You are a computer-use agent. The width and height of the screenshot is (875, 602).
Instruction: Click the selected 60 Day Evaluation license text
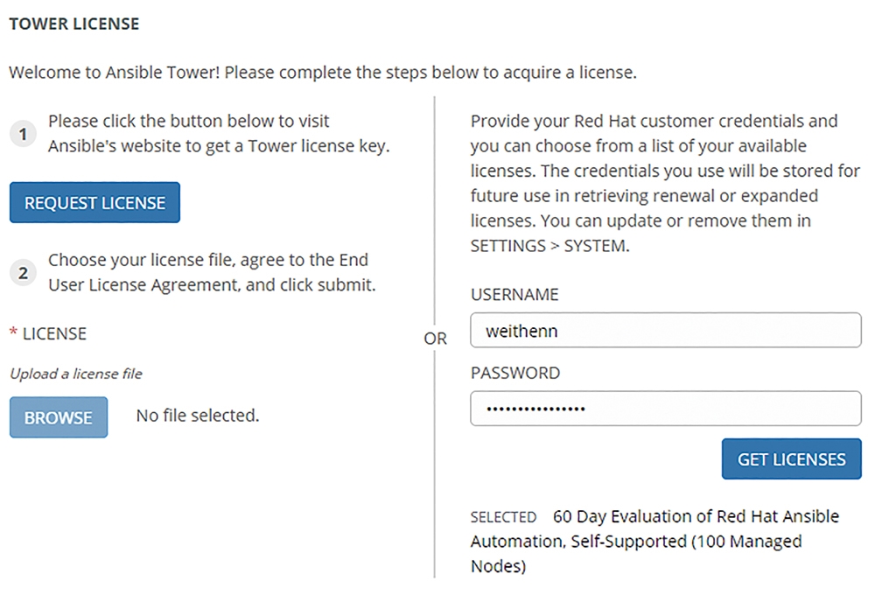654,541
